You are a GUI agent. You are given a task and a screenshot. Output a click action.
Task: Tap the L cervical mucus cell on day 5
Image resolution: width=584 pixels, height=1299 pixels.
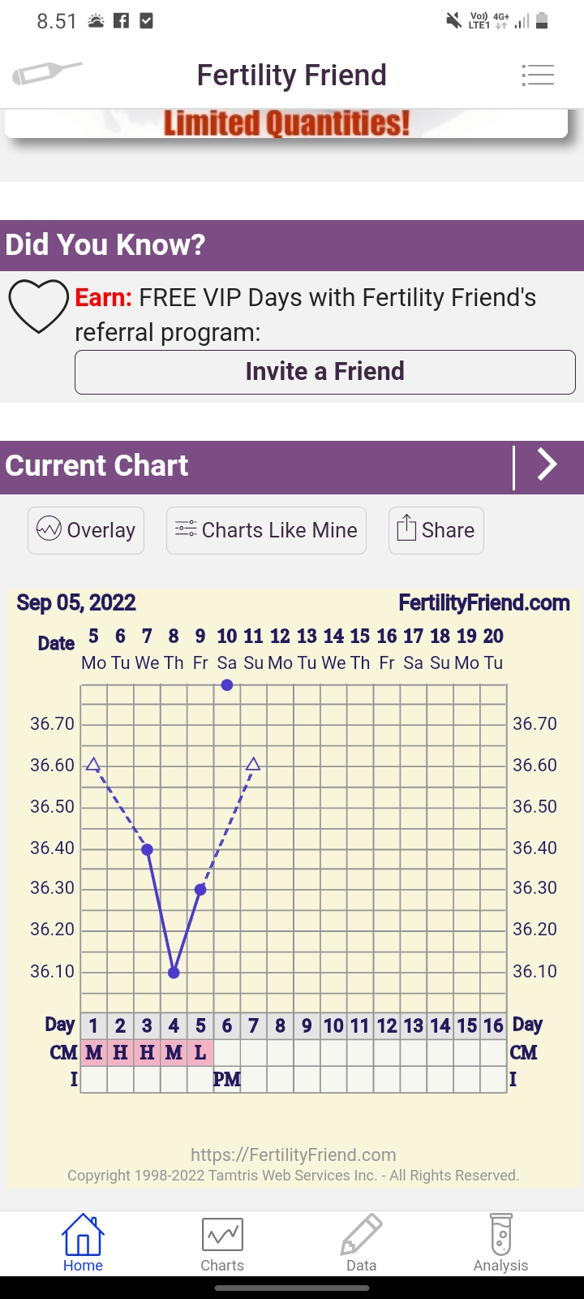point(200,1053)
